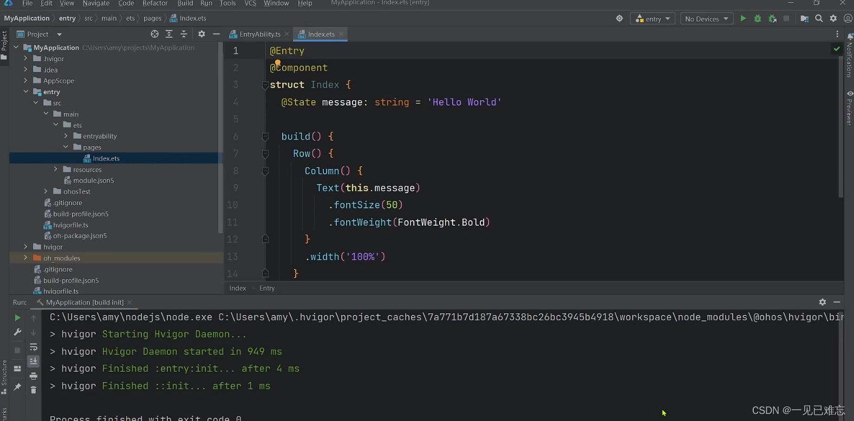854x421 pixels.
Task: Open the Tools menu
Action: [227, 3]
